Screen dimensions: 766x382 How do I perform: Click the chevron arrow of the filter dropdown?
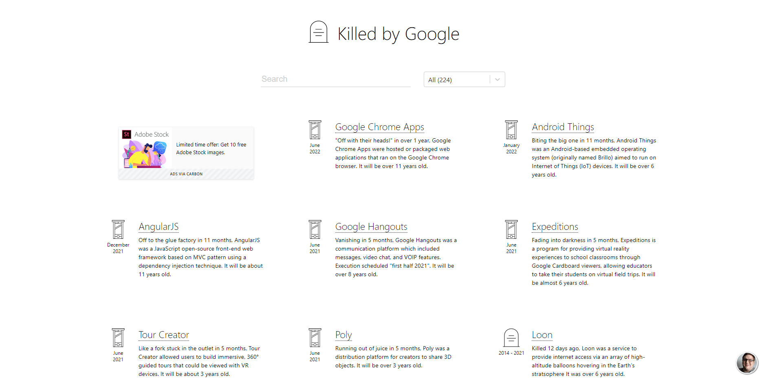(497, 80)
